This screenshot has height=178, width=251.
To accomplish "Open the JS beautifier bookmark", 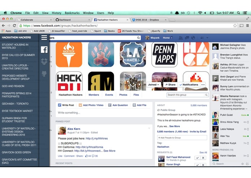I will pos(56,31).
